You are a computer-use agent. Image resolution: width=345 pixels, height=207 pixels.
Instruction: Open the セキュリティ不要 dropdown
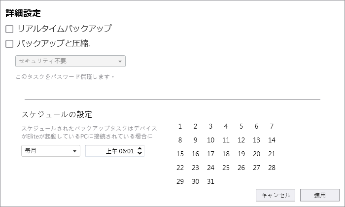70,61
